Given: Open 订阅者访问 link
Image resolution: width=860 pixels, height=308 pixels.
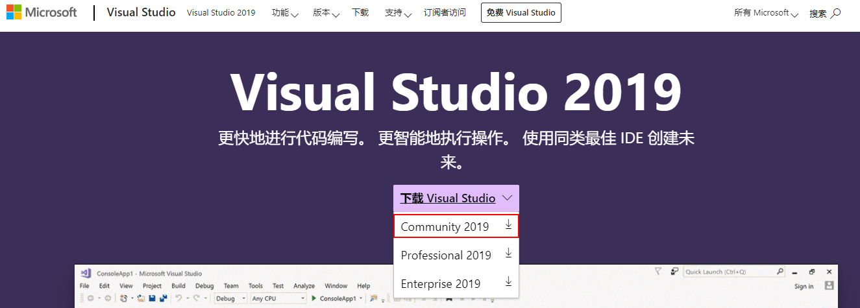Looking at the screenshot, I should (x=445, y=12).
